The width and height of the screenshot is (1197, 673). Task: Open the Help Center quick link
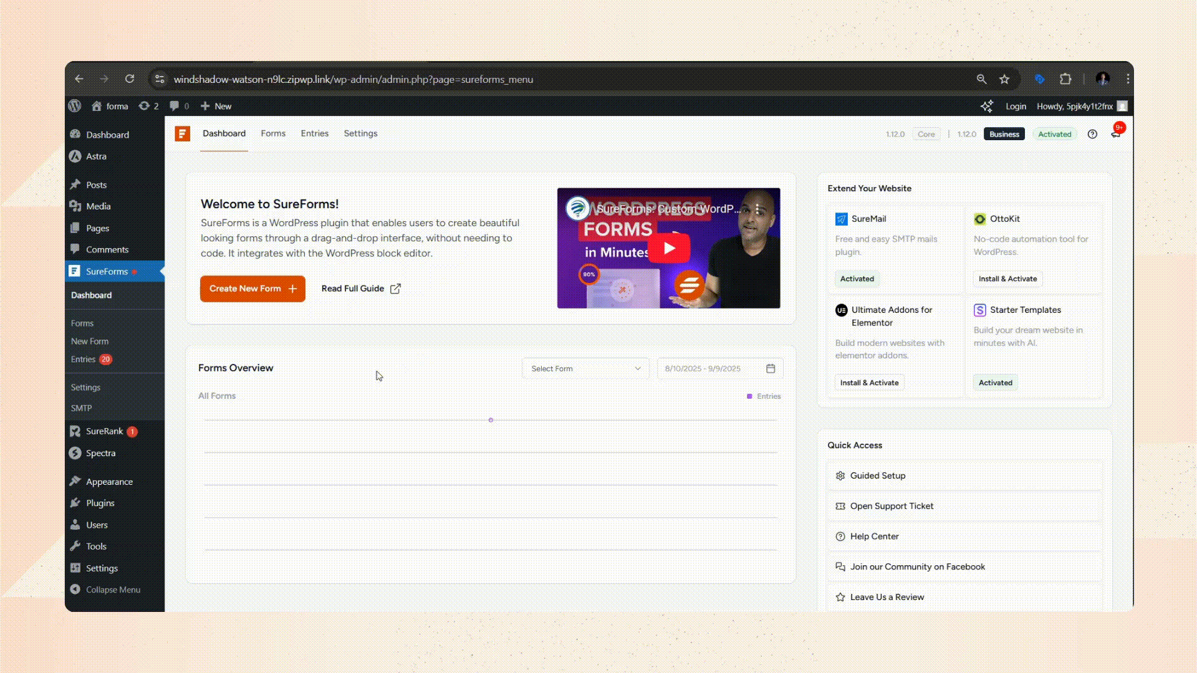[964, 537]
